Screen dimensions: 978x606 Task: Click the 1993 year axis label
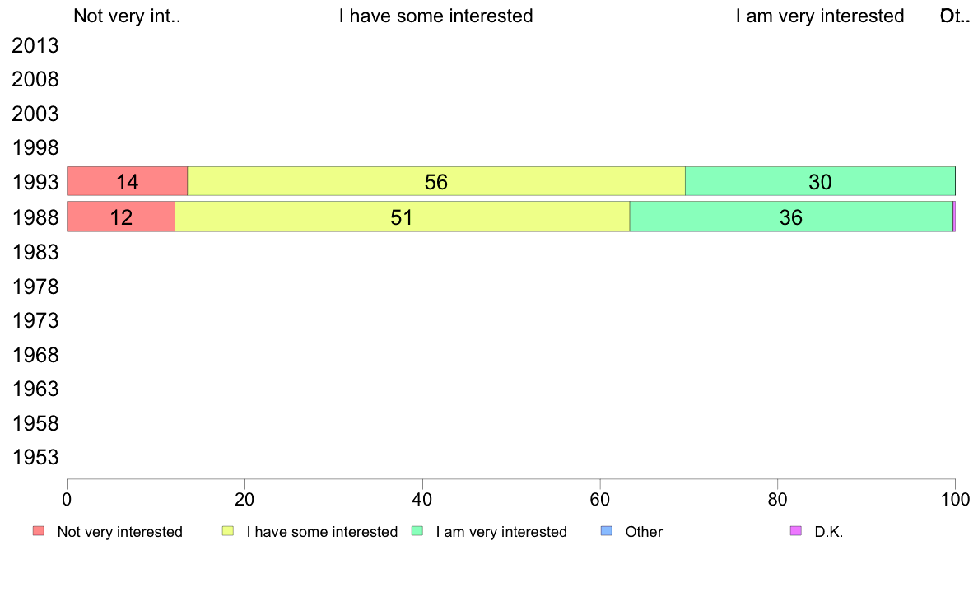35,182
